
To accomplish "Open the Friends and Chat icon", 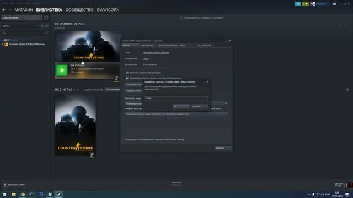I will point(346,185).
